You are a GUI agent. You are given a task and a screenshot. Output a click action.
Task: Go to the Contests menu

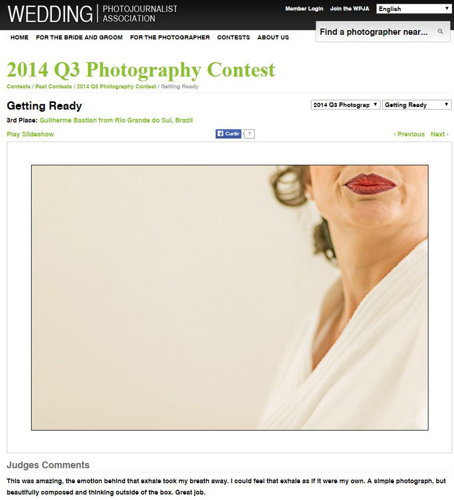pos(233,37)
